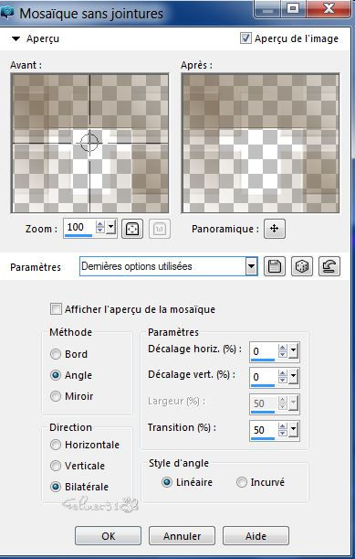Click the zoom to 1:1 icon
Image resolution: width=355 pixels, height=559 pixels.
coord(160,229)
